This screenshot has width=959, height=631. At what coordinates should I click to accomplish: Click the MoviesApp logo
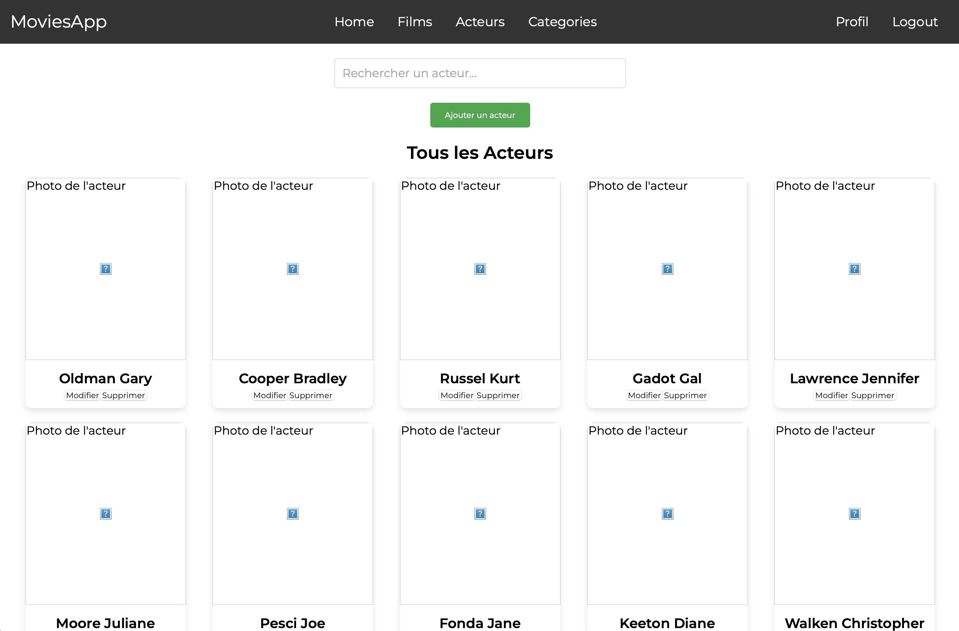click(59, 22)
